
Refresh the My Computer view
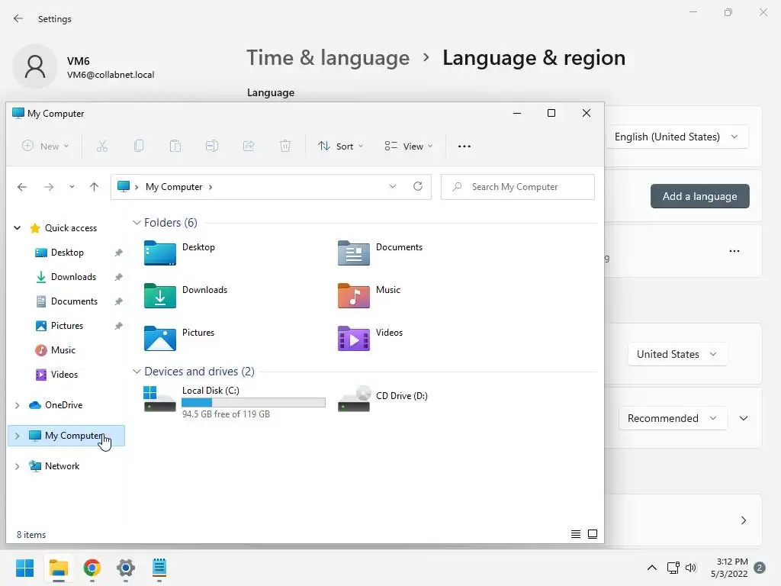pyautogui.click(x=418, y=186)
